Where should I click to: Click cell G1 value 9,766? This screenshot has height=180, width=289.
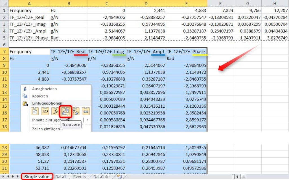coord(248,10)
